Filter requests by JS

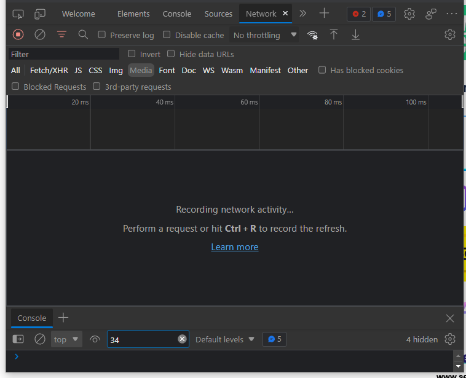point(78,71)
